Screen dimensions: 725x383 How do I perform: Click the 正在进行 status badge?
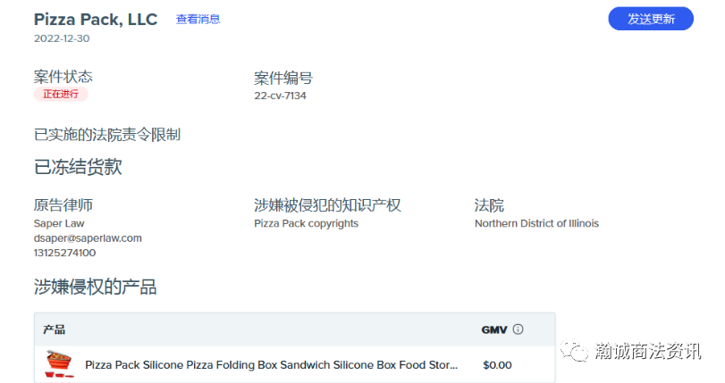pos(61,95)
